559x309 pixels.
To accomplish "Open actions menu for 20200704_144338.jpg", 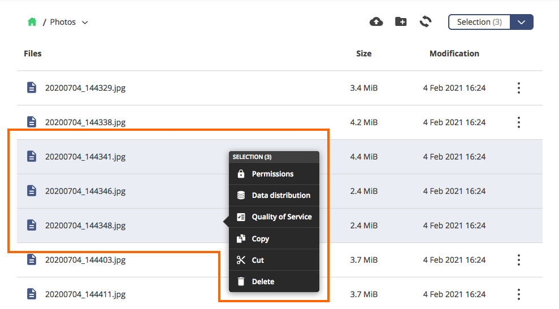I will coord(519,122).
